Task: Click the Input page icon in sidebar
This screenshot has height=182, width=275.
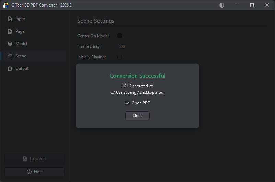Action: 10,19
